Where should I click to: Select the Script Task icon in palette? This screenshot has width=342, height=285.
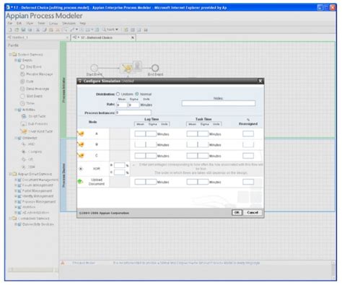tap(24, 116)
